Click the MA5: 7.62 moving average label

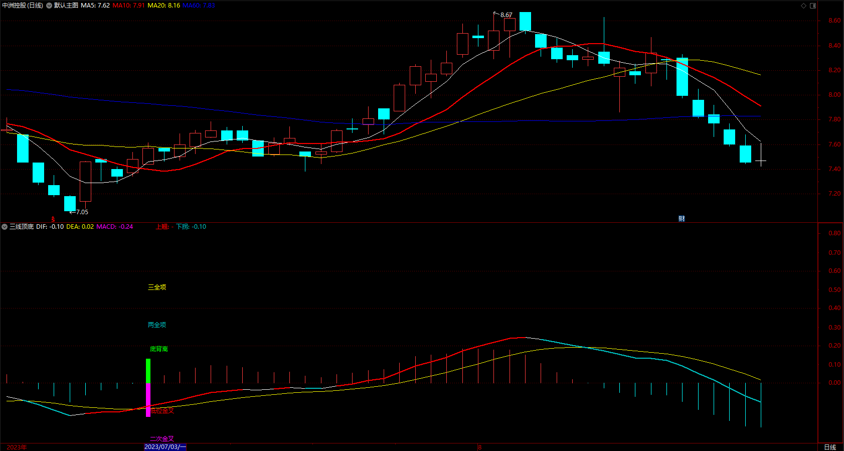point(95,6)
